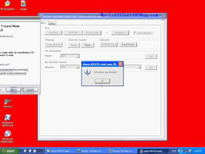Click Set button for Ink Absorber Counter
This screenshot has height=154, width=205.
151,67
